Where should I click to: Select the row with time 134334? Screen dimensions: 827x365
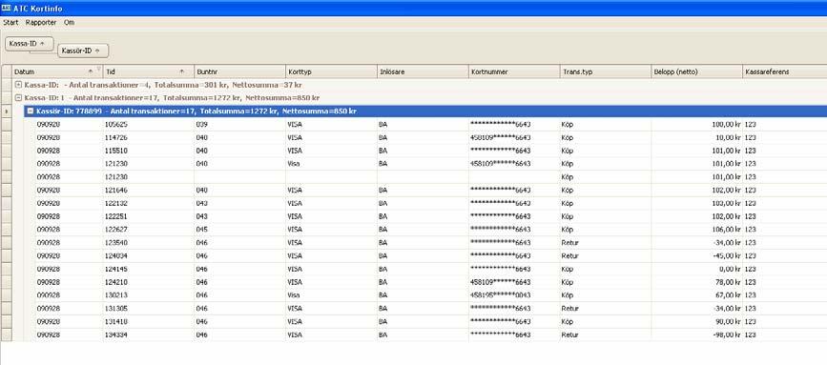tap(431, 335)
